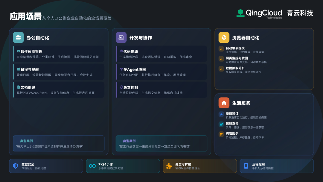Click the puzzle piece icon for 高度可扩展

[x=169, y=166]
